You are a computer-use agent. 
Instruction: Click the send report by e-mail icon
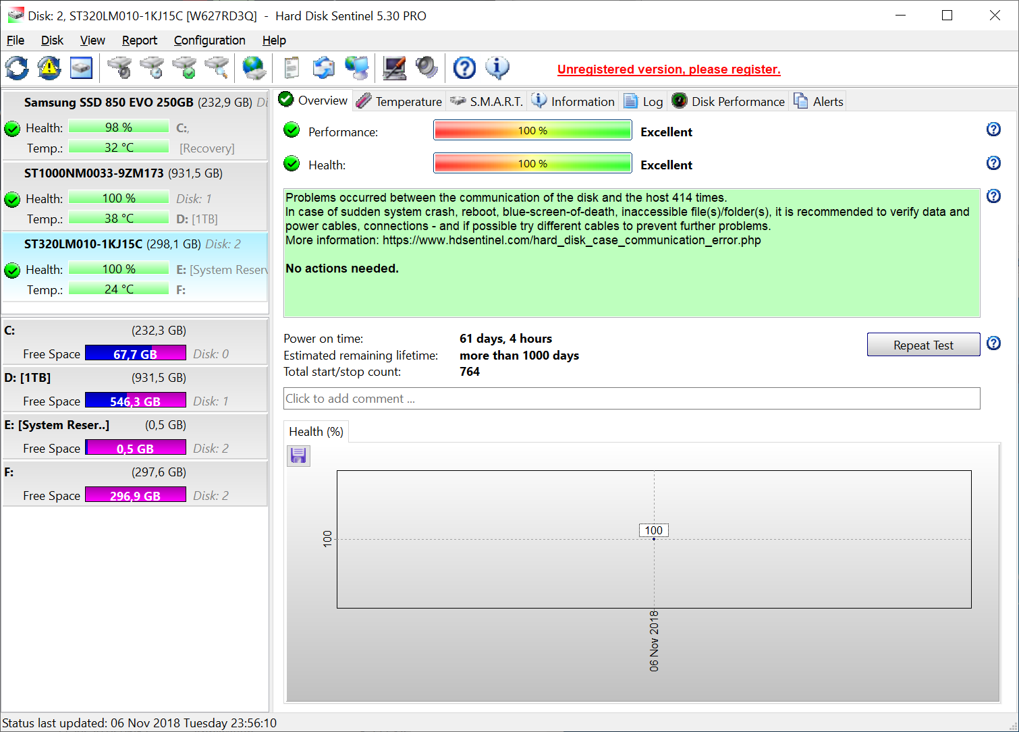click(x=324, y=67)
